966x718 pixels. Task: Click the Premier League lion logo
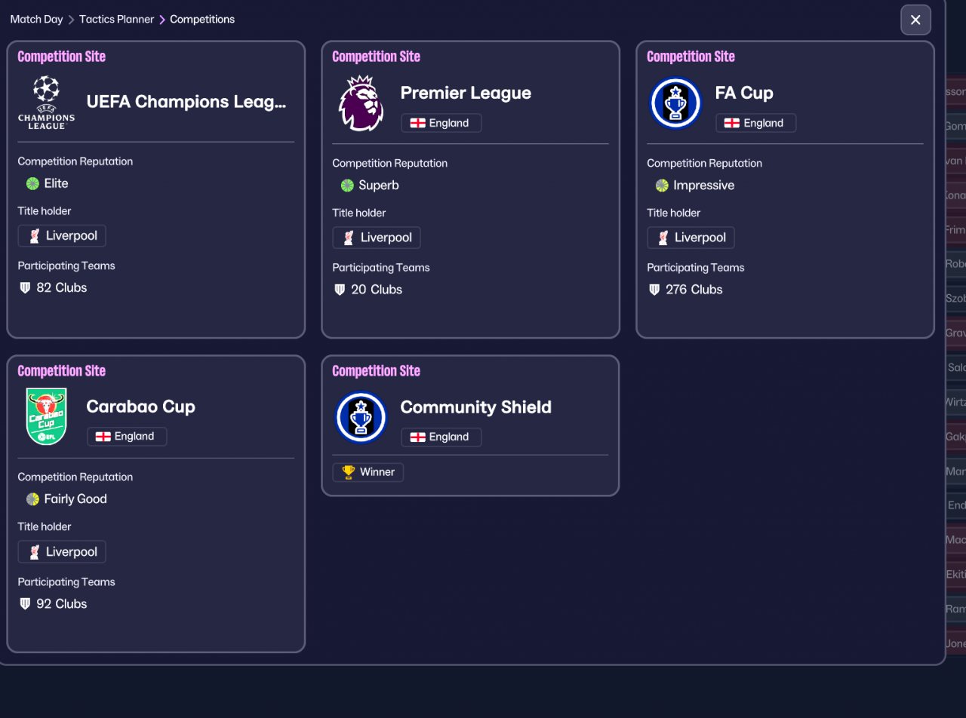tap(361, 103)
